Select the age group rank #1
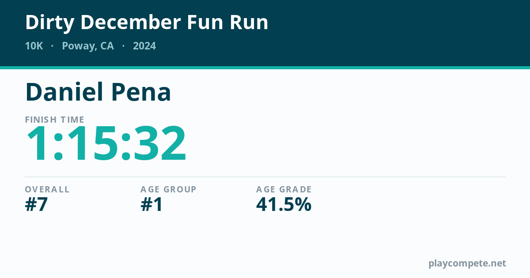 151,205
